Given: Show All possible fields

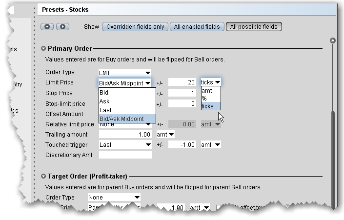Looking at the screenshot, I should coord(254,27).
